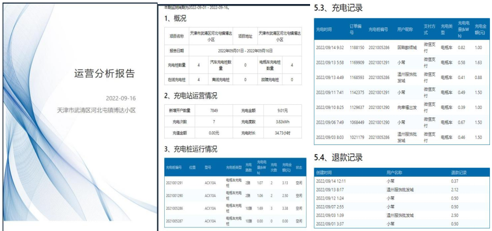Click the 故障充电桩 label cell
The width and height of the screenshot is (492, 231).
(x=270, y=80)
